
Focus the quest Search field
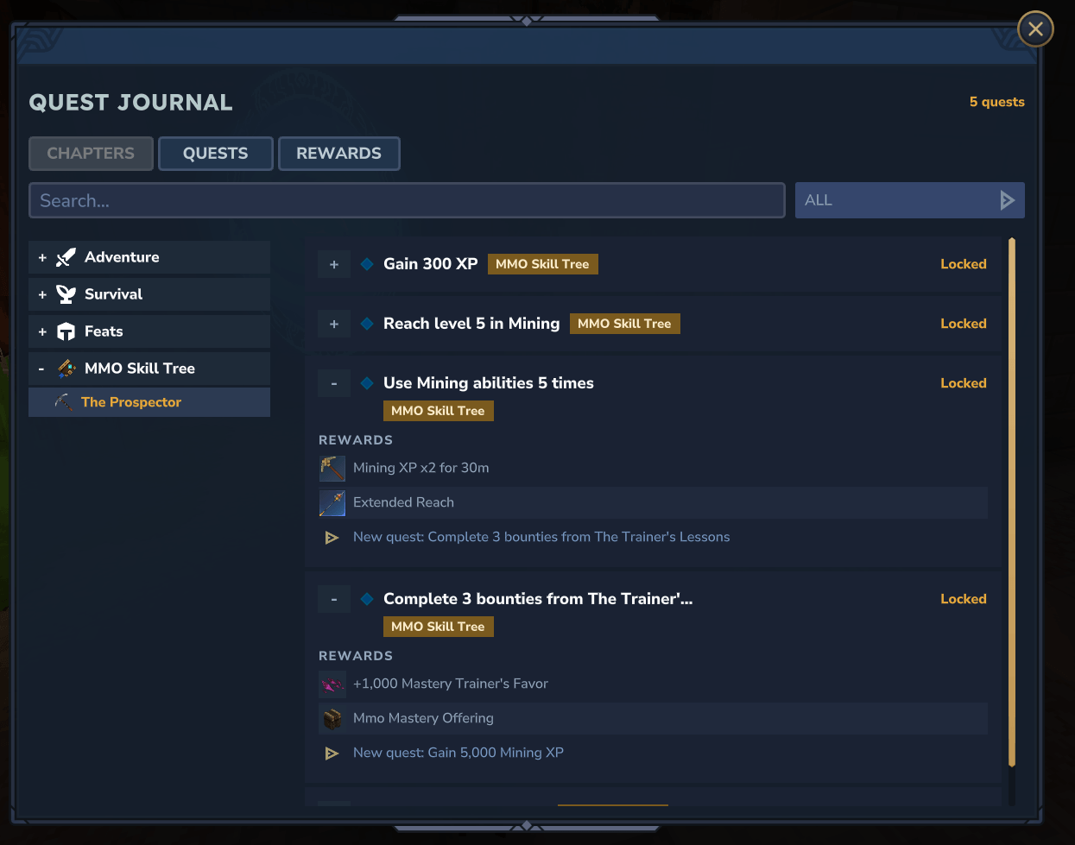tap(407, 200)
